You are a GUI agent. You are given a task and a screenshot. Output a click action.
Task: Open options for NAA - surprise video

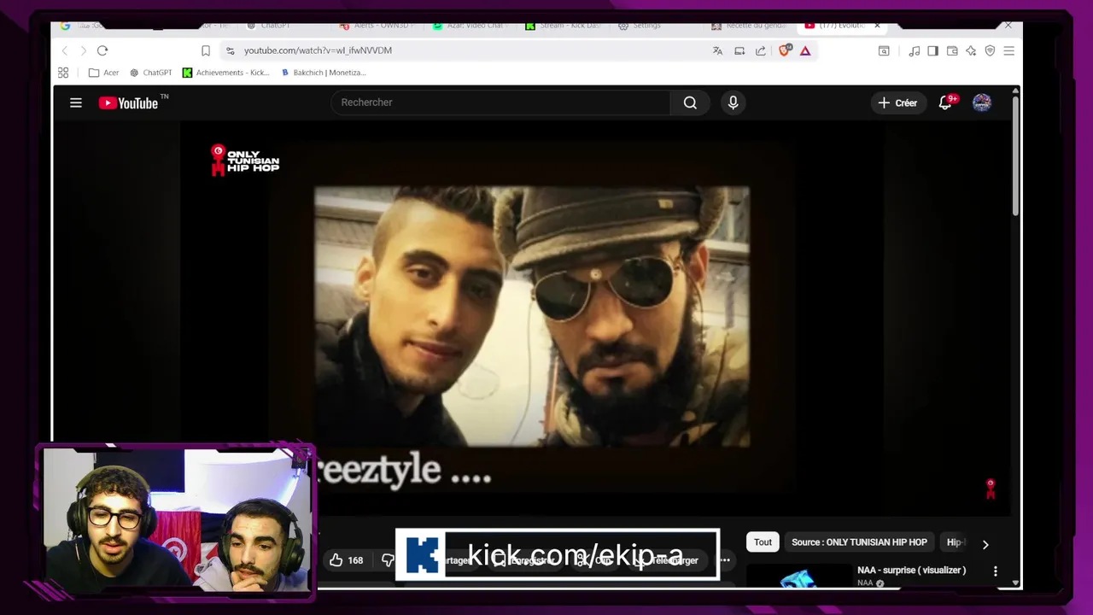point(995,571)
